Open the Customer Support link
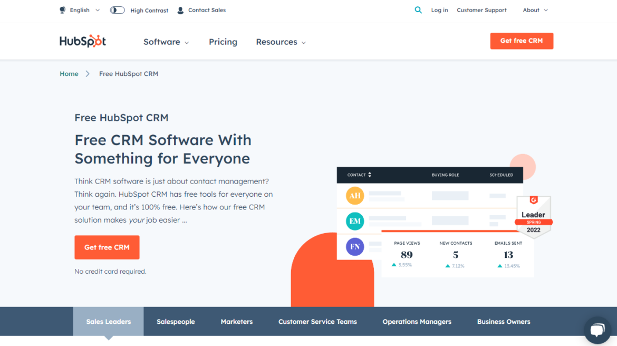Image resolution: width=617 pixels, height=346 pixels. (x=481, y=10)
